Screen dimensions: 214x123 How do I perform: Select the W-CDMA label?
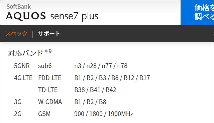[50, 102]
